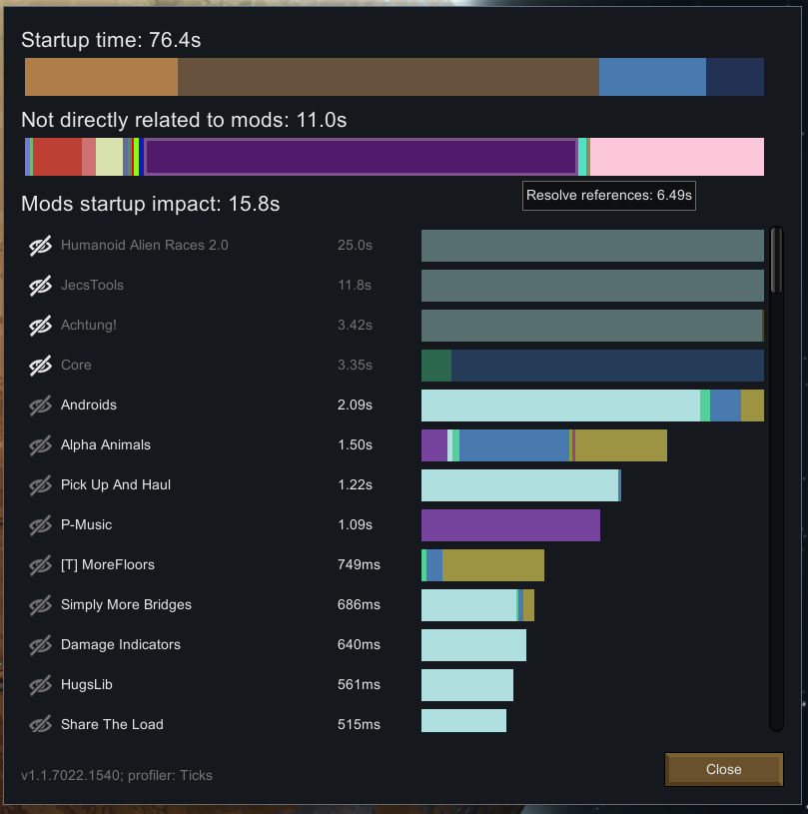Click the olive segment in Alpha Animals bar

tap(621, 445)
